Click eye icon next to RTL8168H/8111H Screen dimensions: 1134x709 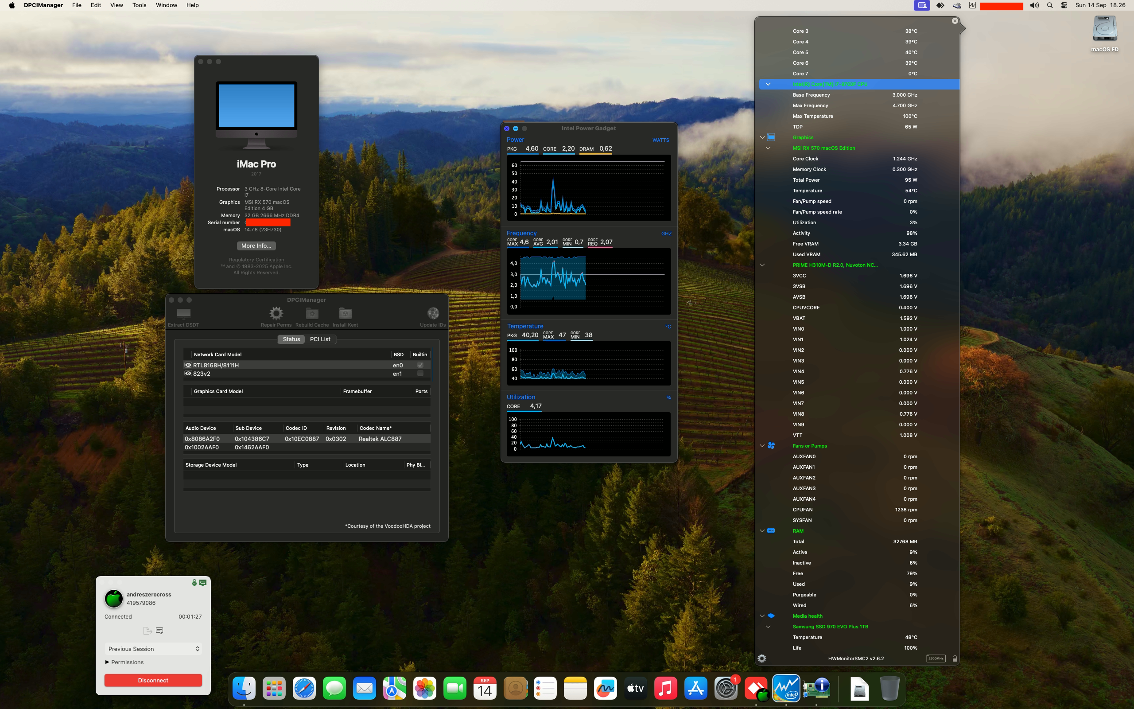[188, 365]
